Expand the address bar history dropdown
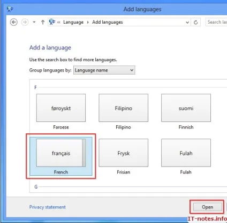The height and width of the screenshot is (223, 227). (187, 23)
